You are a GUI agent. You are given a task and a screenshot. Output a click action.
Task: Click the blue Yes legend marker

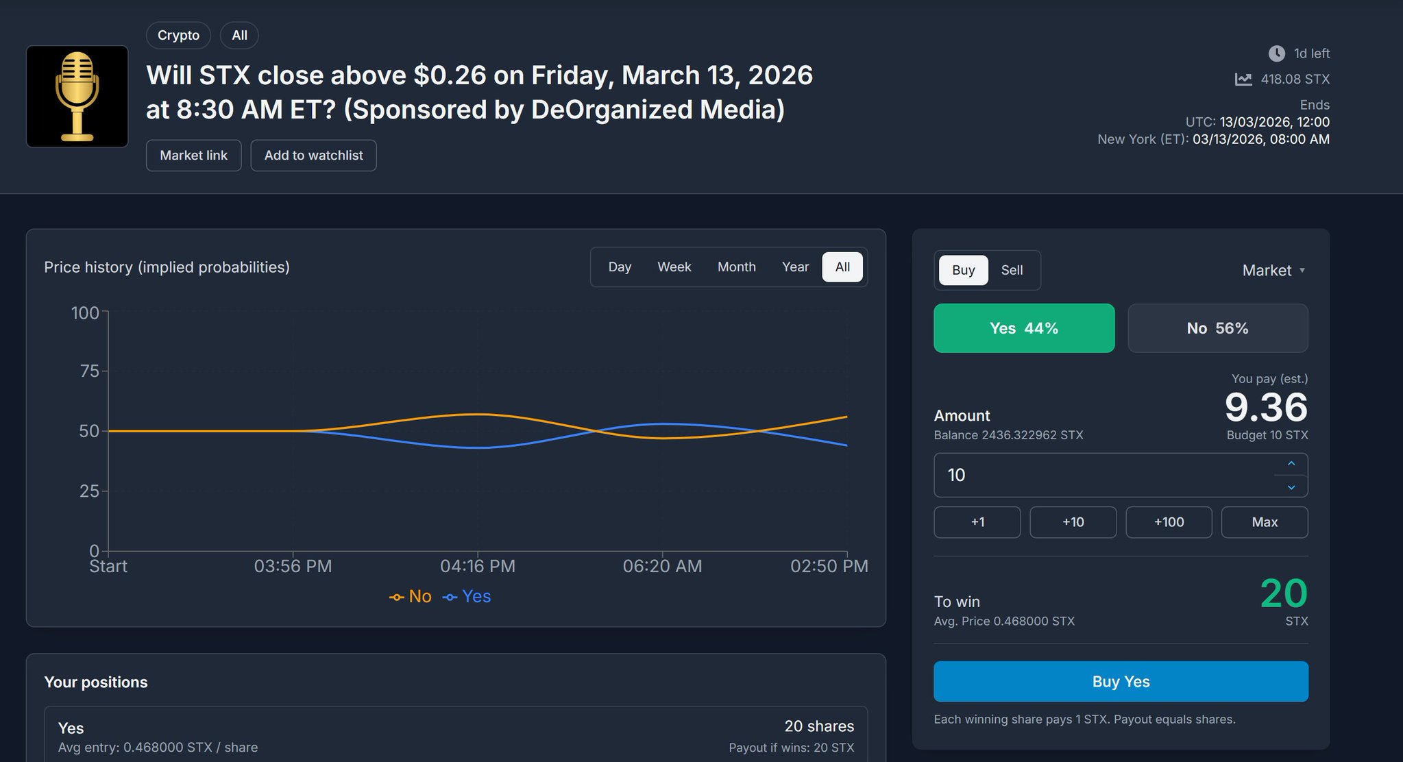(450, 598)
